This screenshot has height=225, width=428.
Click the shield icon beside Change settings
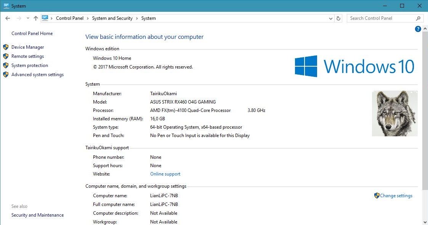(377, 196)
